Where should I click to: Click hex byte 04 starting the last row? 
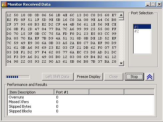(9, 61)
